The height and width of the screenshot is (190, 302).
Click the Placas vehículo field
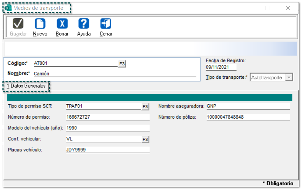click(107, 150)
